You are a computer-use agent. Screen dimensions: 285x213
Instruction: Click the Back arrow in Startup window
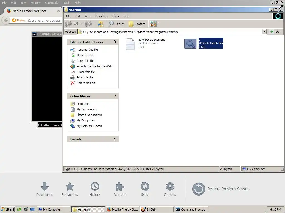click(68, 24)
